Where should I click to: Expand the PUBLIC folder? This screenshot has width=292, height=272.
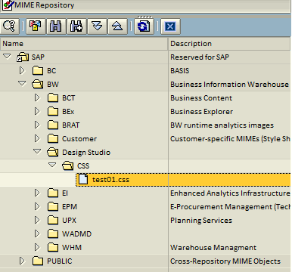(x=22, y=261)
